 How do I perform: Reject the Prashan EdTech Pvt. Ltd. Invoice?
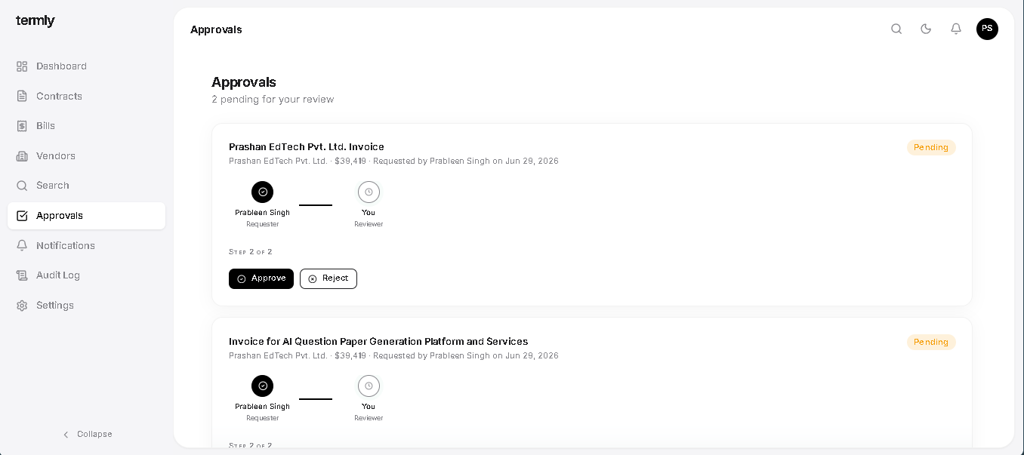coord(328,278)
